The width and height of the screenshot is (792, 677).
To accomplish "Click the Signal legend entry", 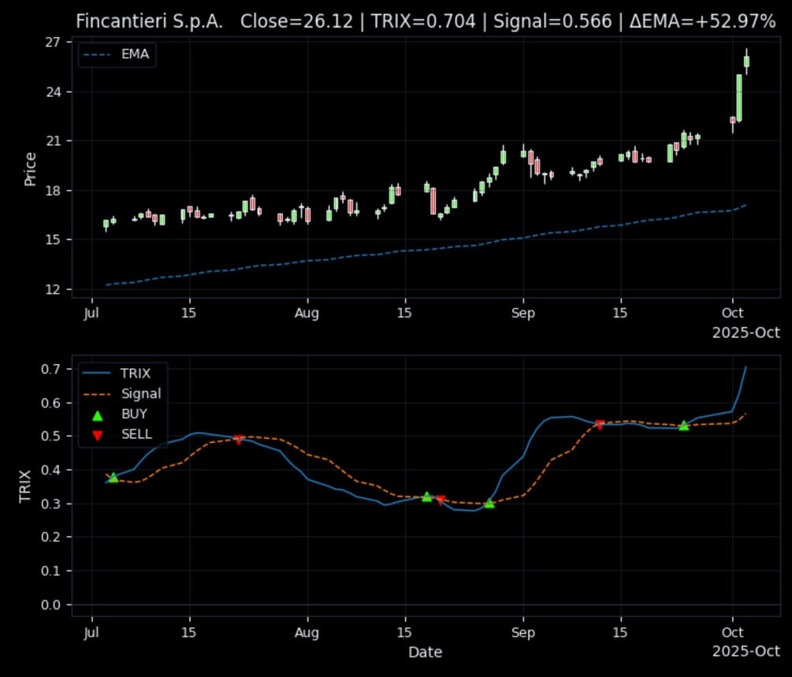I will tap(121, 393).
